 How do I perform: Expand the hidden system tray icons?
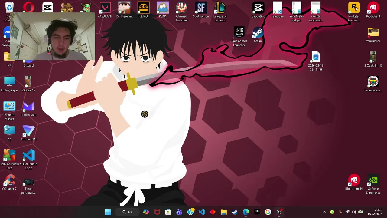tap(324, 212)
